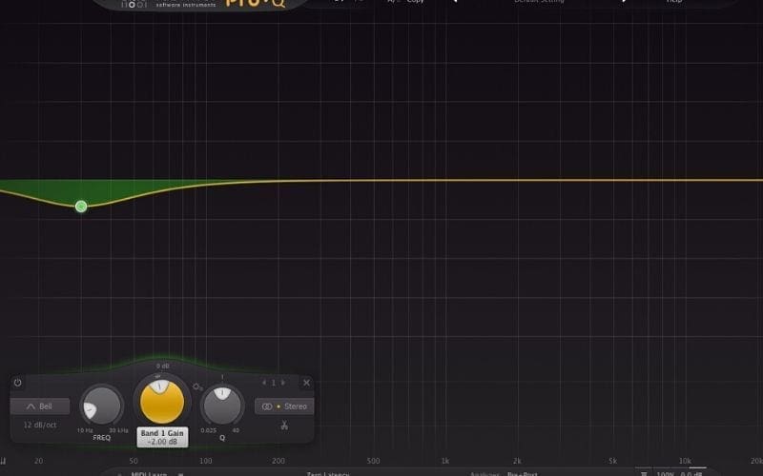Toggle the band 1 power bypass button
Image resolution: width=763 pixels, height=476 pixels.
[17, 383]
